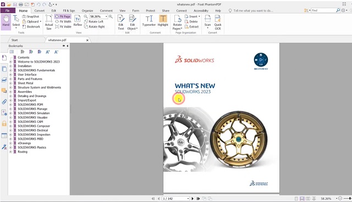
Task: Go to the previous page arrow
Action: 159,199
